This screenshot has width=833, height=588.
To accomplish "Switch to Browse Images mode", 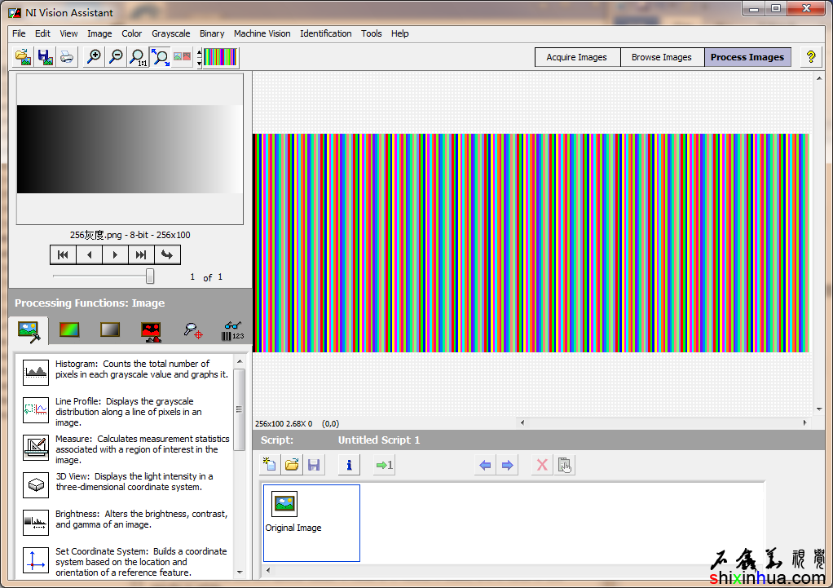I will pyautogui.click(x=661, y=57).
